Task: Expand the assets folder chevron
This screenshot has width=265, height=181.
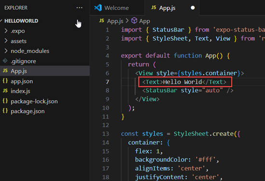Action: [6, 41]
